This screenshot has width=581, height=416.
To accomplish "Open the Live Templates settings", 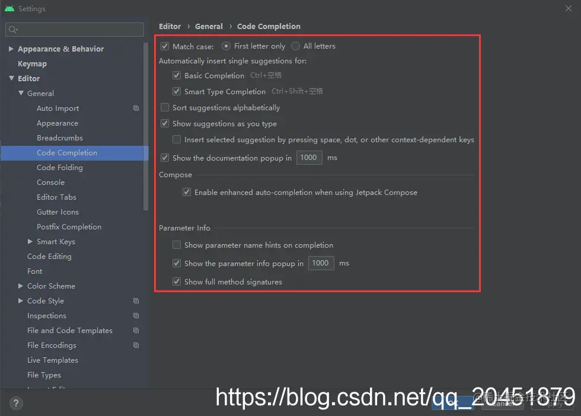I will [x=53, y=360].
